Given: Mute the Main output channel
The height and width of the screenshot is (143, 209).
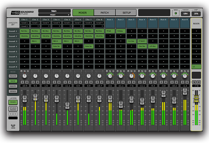Looking at the screenshot, I should [x=199, y=82].
